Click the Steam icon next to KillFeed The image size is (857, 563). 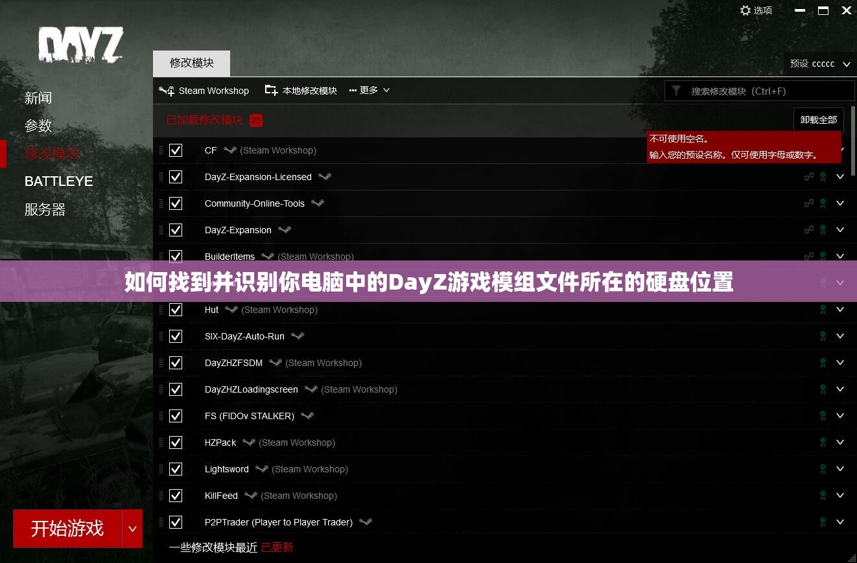click(x=250, y=496)
